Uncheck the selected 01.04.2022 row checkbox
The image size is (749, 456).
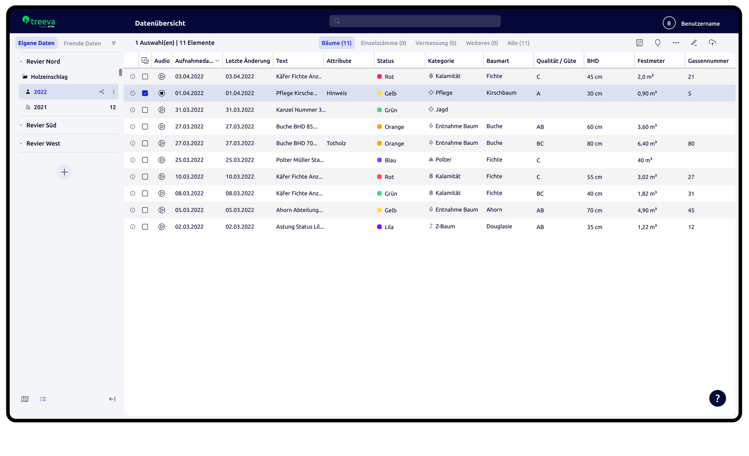[145, 93]
